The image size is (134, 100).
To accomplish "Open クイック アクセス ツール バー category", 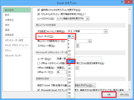I will tap(17, 45).
